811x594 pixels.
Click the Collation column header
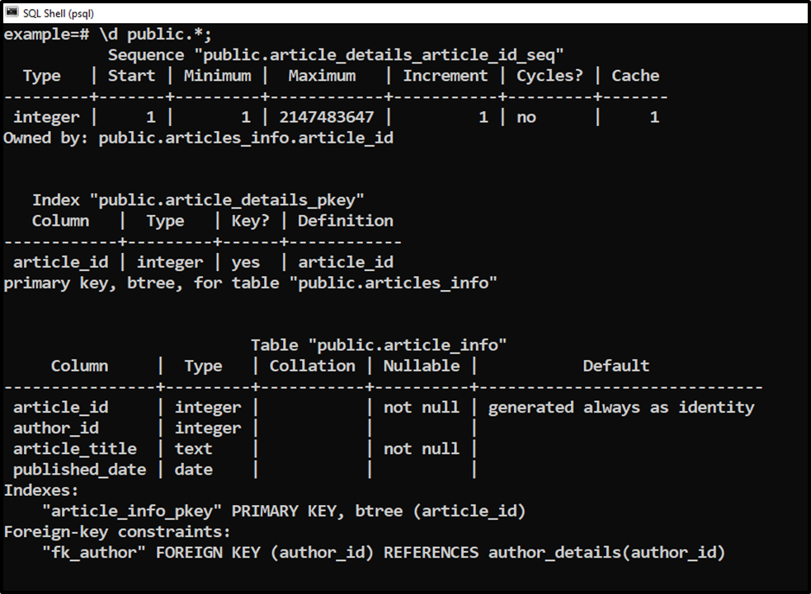tap(313, 366)
